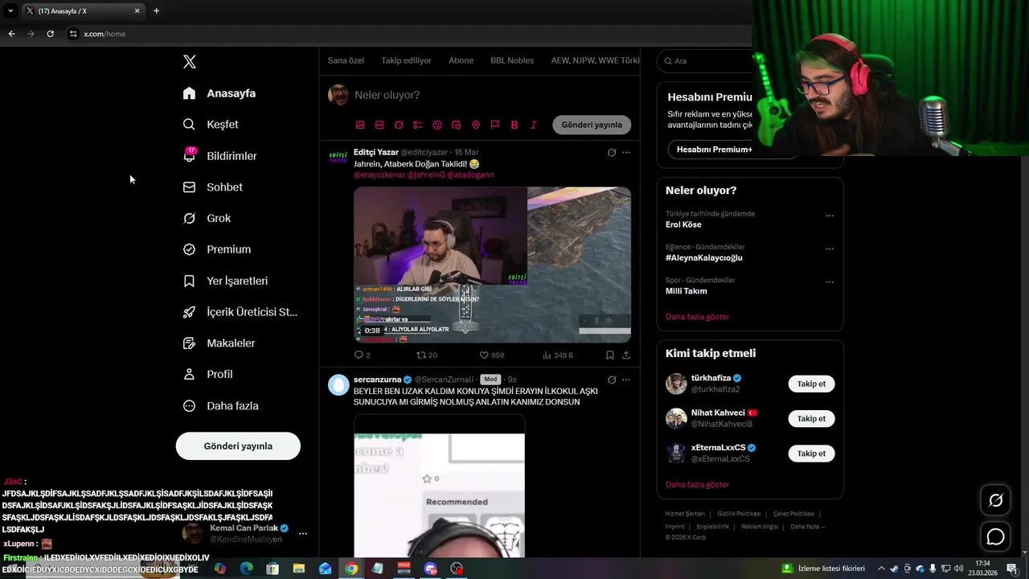Screen dimensions: 1029x579
Task: Open more options on sercanzurna post
Action: tap(626, 380)
